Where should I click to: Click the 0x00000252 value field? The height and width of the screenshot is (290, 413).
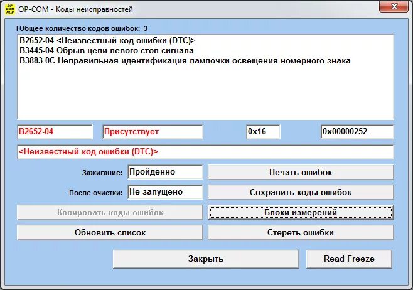(357, 131)
